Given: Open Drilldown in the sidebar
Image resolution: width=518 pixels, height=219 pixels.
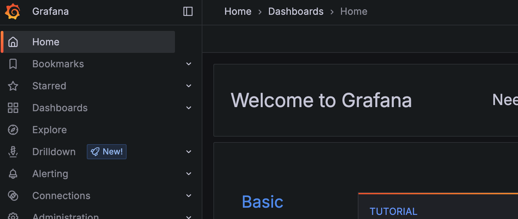Looking at the screenshot, I should (x=54, y=152).
